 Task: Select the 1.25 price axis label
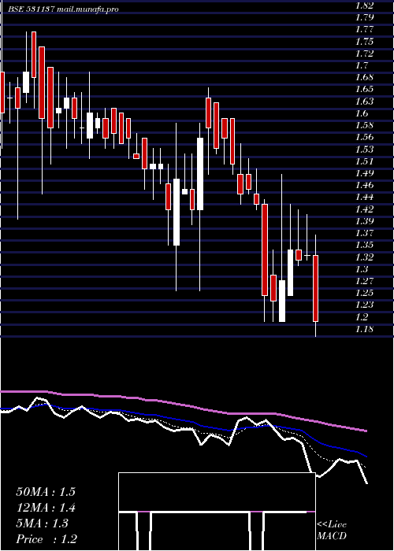tap(364, 293)
